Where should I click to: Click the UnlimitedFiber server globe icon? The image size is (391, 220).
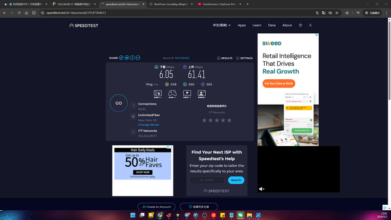coord(133,116)
